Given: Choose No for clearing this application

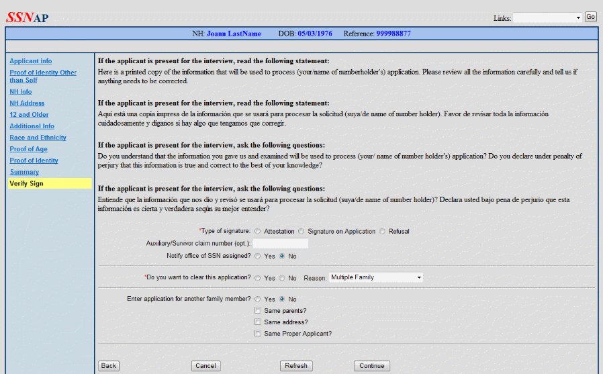Looking at the screenshot, I should tap(282, 278).
